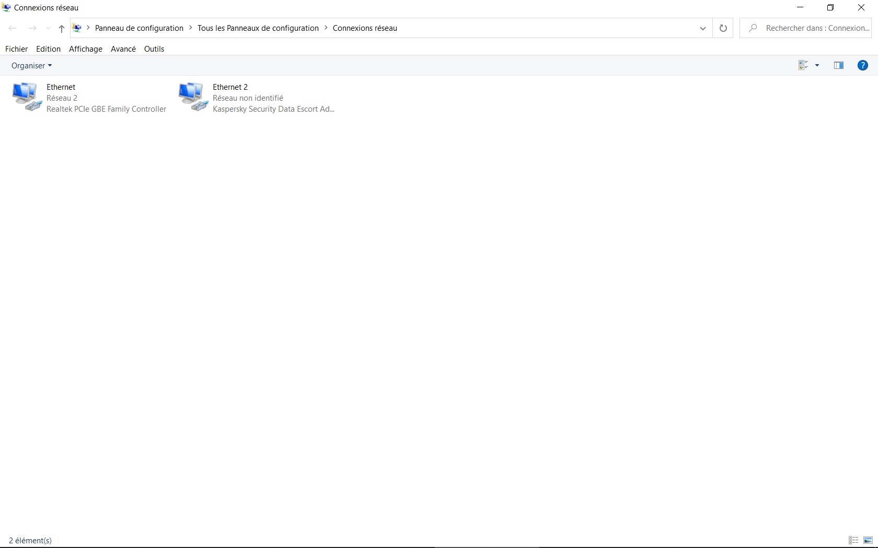Click the refresh button in address bar
878x548 pixels.
(x=723, y=28)
